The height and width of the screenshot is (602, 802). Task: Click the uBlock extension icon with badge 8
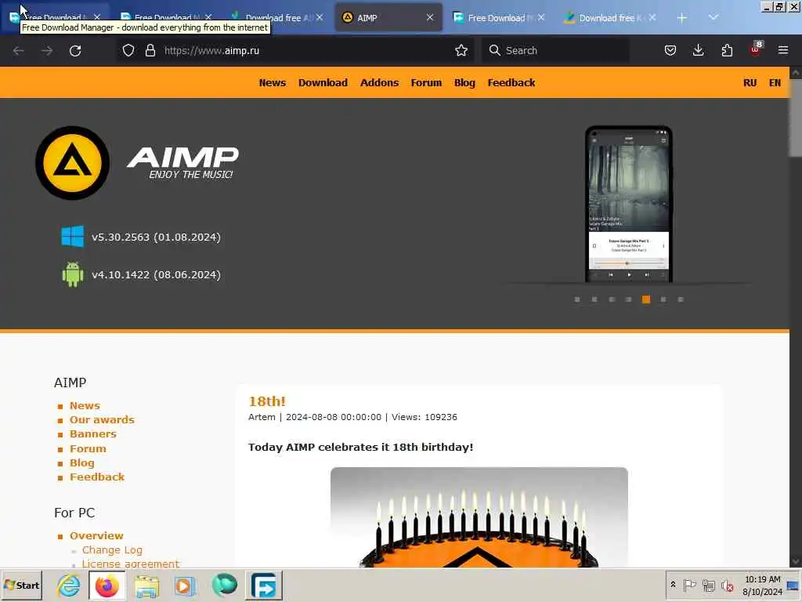pos(756,49)
